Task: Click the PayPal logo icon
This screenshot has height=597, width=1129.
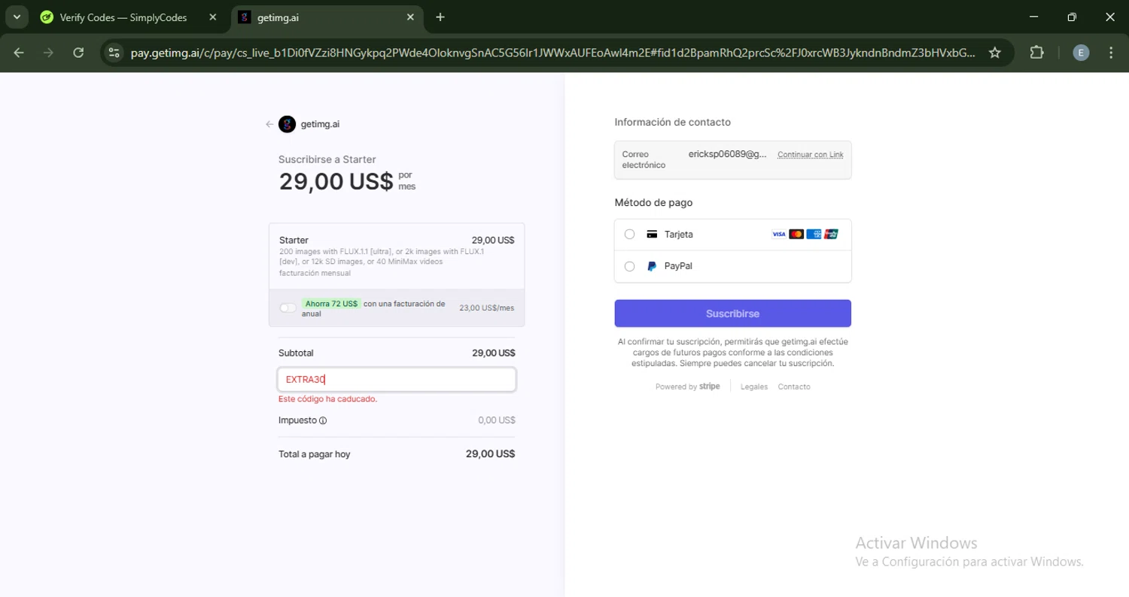Action: click(x=652, y=266)
